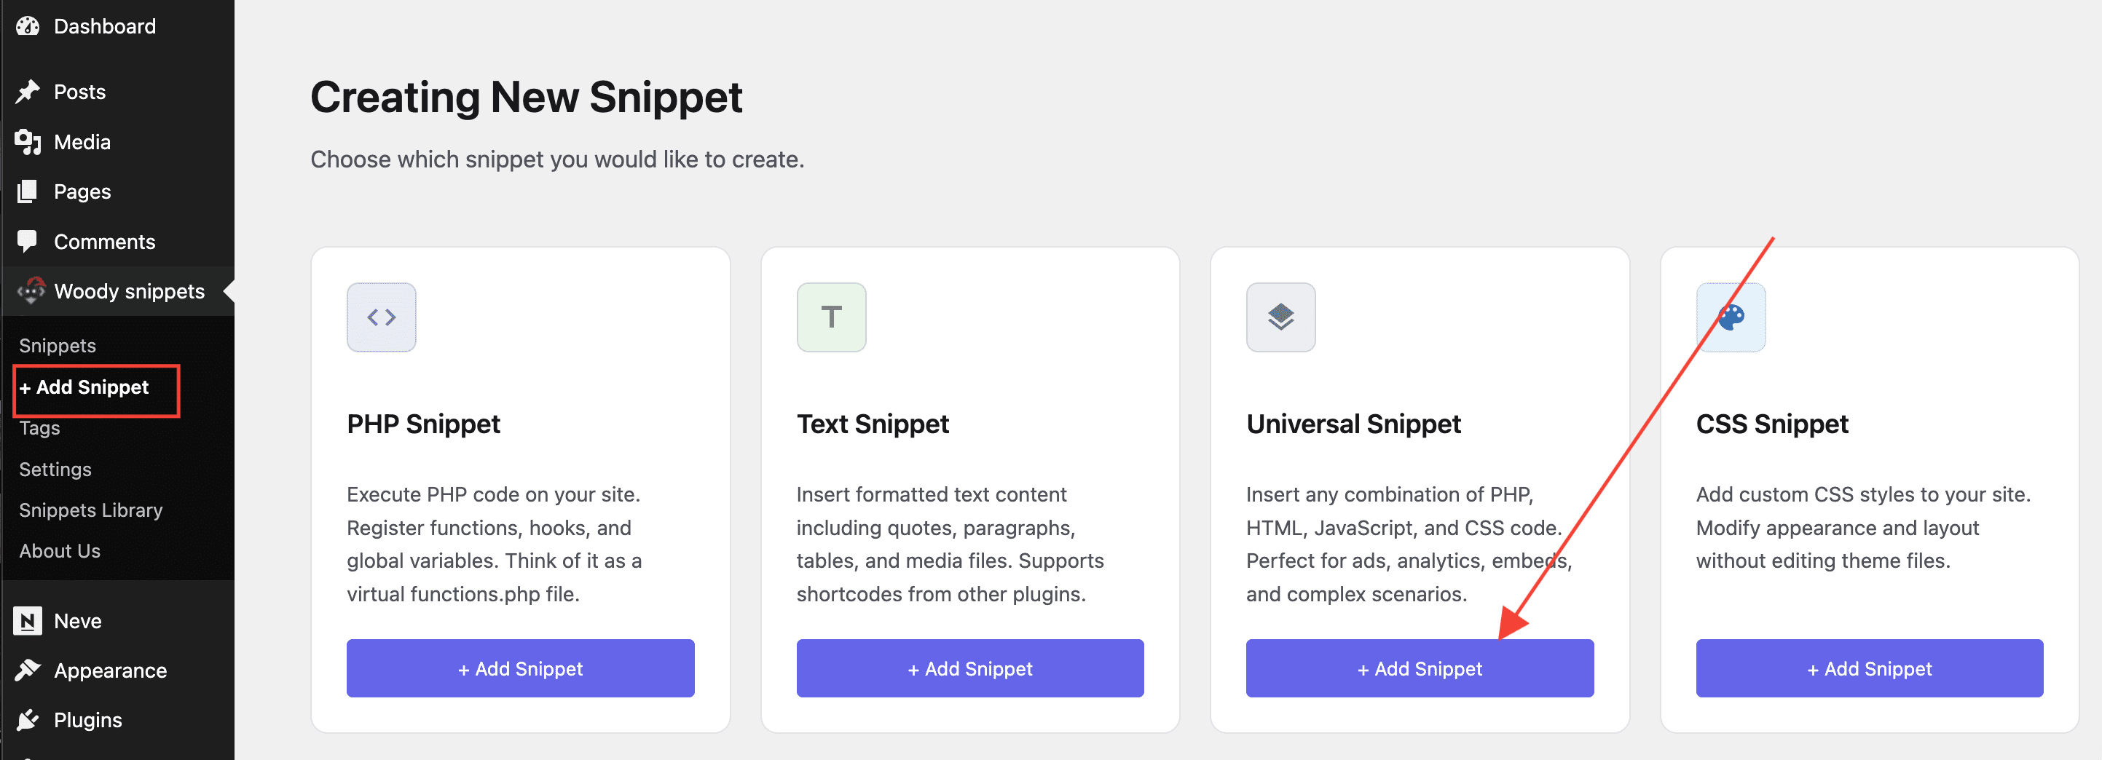The width and height of the screenshot is (2102, 760).
Task: Click the Dashboard gauge icon
Action: tap(28, 26)
